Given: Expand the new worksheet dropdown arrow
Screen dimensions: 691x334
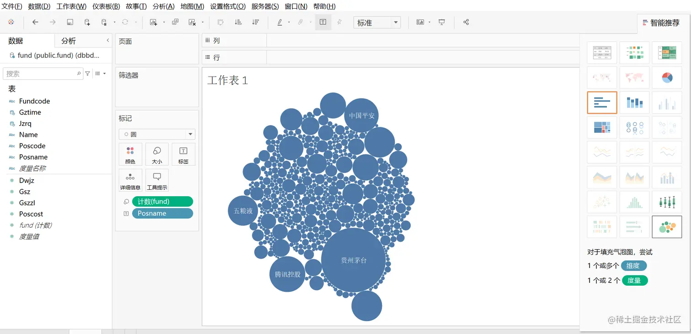Looking at the screenshot, I should 164,22.
